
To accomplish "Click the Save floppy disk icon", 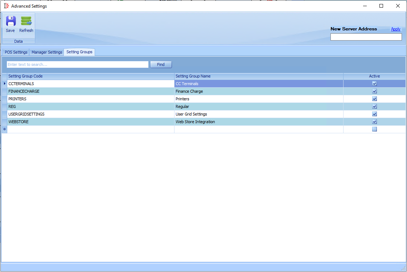I will pos(11,21).
